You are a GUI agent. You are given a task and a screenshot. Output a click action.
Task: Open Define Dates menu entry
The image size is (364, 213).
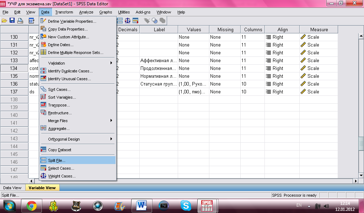point(77,45)
